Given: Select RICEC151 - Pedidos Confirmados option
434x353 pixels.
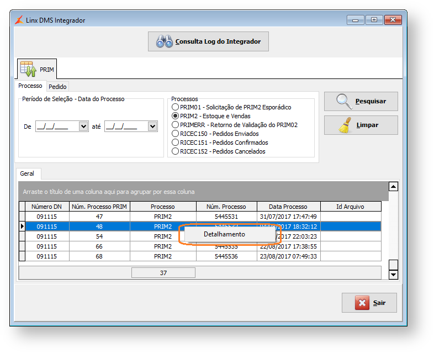Looking at the screenshot, I should (220, 143).
